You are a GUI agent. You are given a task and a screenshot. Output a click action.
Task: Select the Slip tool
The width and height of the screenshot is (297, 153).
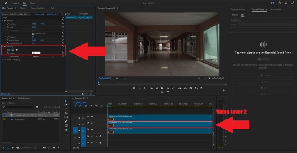pos(66,117)
